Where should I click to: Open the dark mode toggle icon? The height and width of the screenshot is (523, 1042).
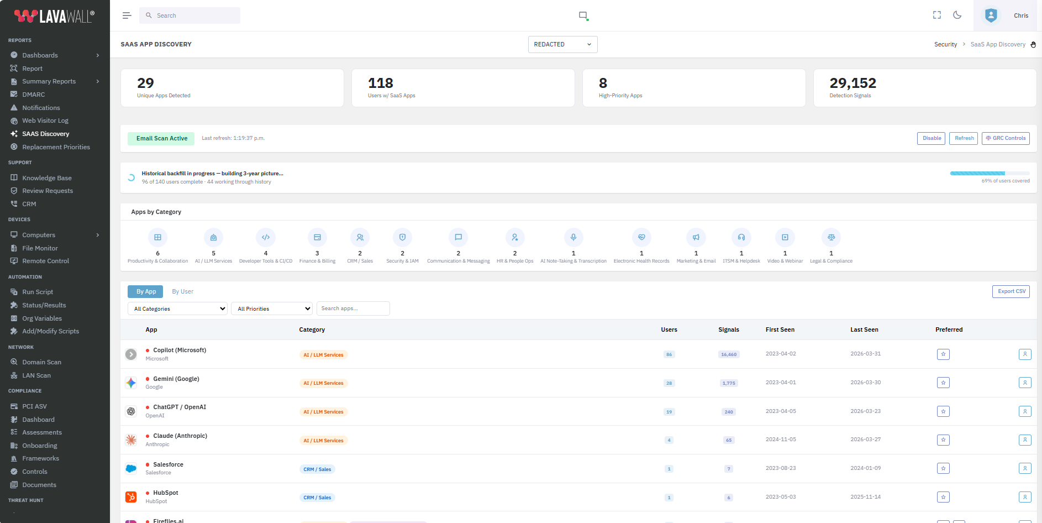957,15
